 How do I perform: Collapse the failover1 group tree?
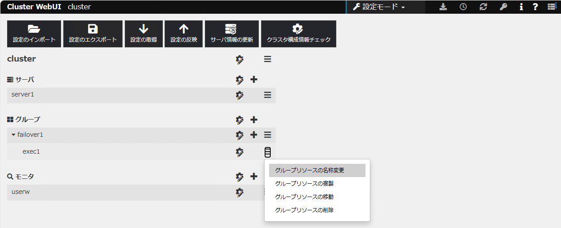tap(13, 135)
